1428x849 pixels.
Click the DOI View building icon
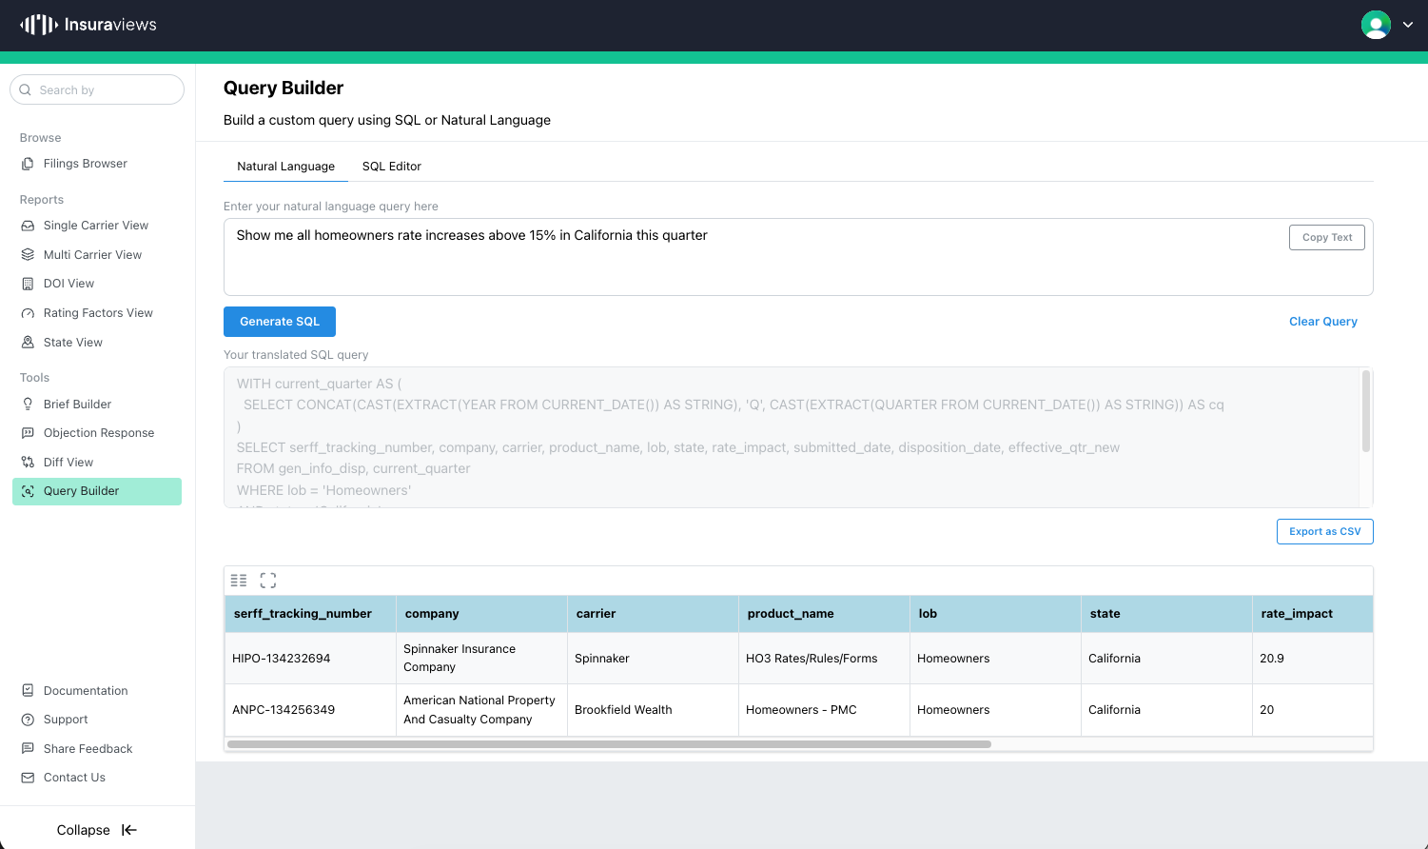[28, 284]
